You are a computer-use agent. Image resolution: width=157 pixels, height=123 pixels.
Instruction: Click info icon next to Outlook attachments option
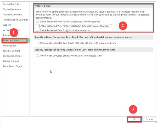89,30
